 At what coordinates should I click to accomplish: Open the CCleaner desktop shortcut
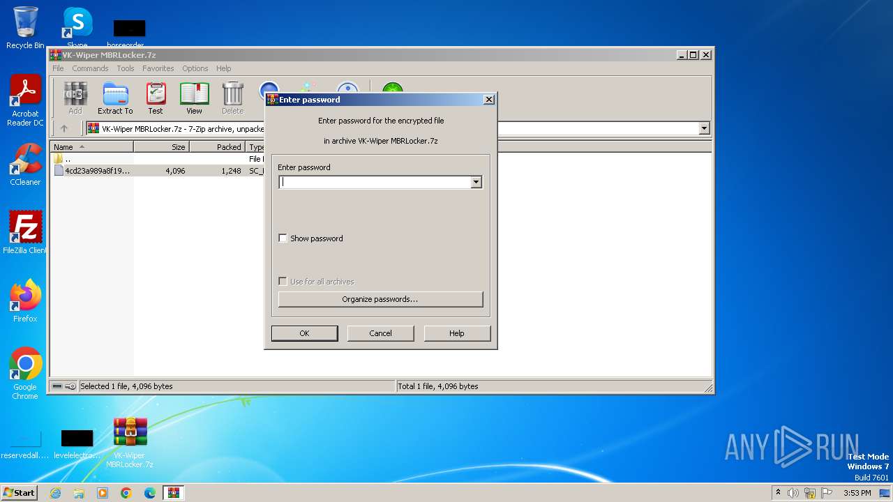click(25, 165)
